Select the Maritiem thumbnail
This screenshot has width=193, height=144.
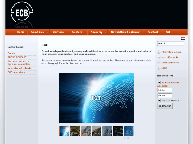click(x=97, y=131)
